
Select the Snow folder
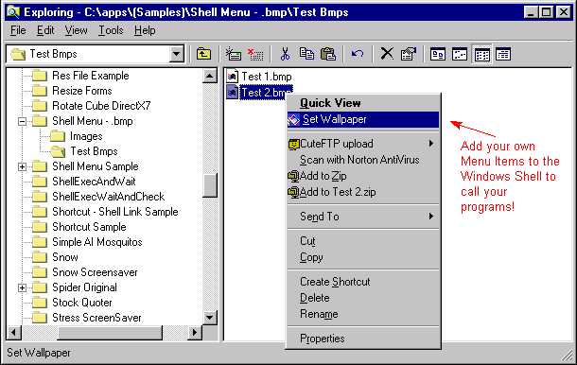coord(65,257)
